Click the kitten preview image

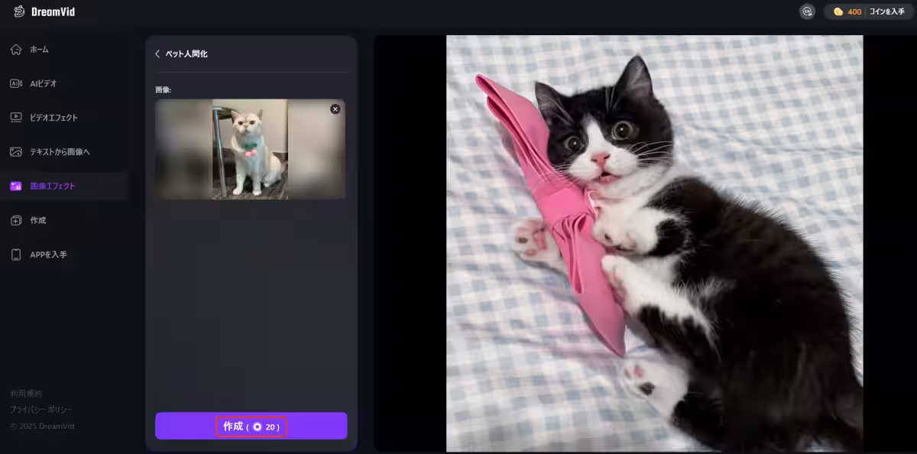coord(654,243)
